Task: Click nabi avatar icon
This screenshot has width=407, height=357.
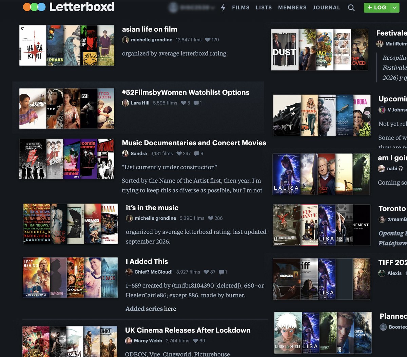Action: point(382,168)
